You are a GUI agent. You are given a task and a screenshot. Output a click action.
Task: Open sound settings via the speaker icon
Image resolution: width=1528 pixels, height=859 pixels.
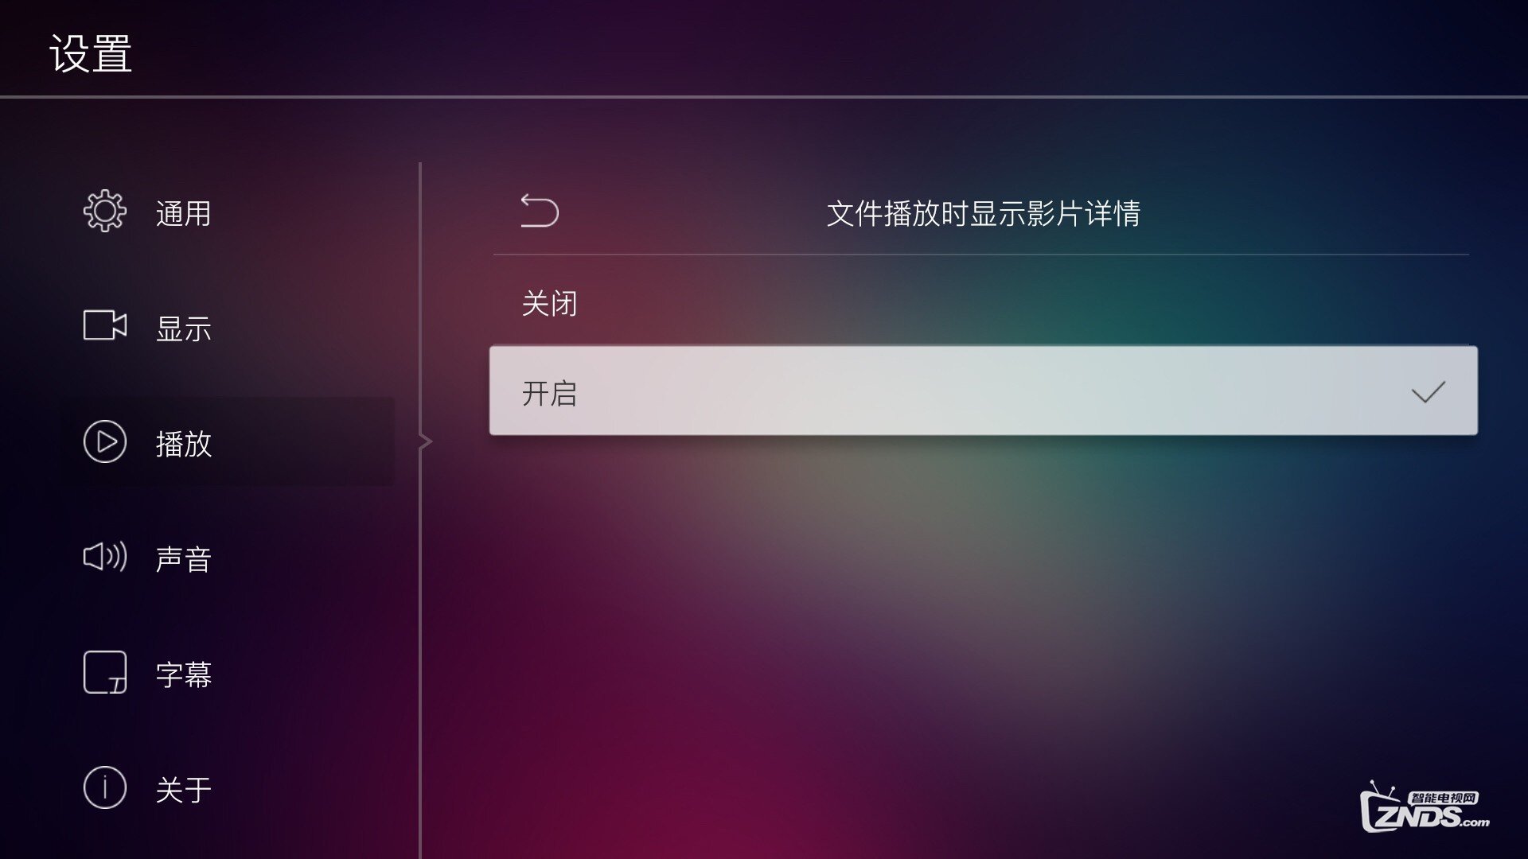point(105,557)
